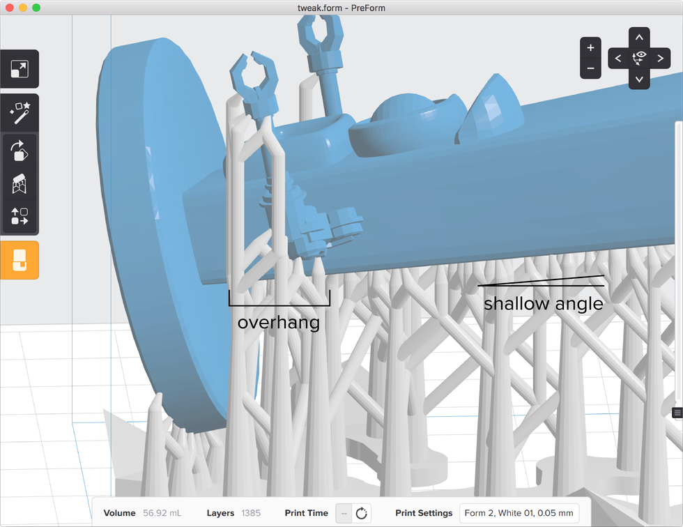
Task: Recalculate print time with refresh icon
Action: (361, 513)
